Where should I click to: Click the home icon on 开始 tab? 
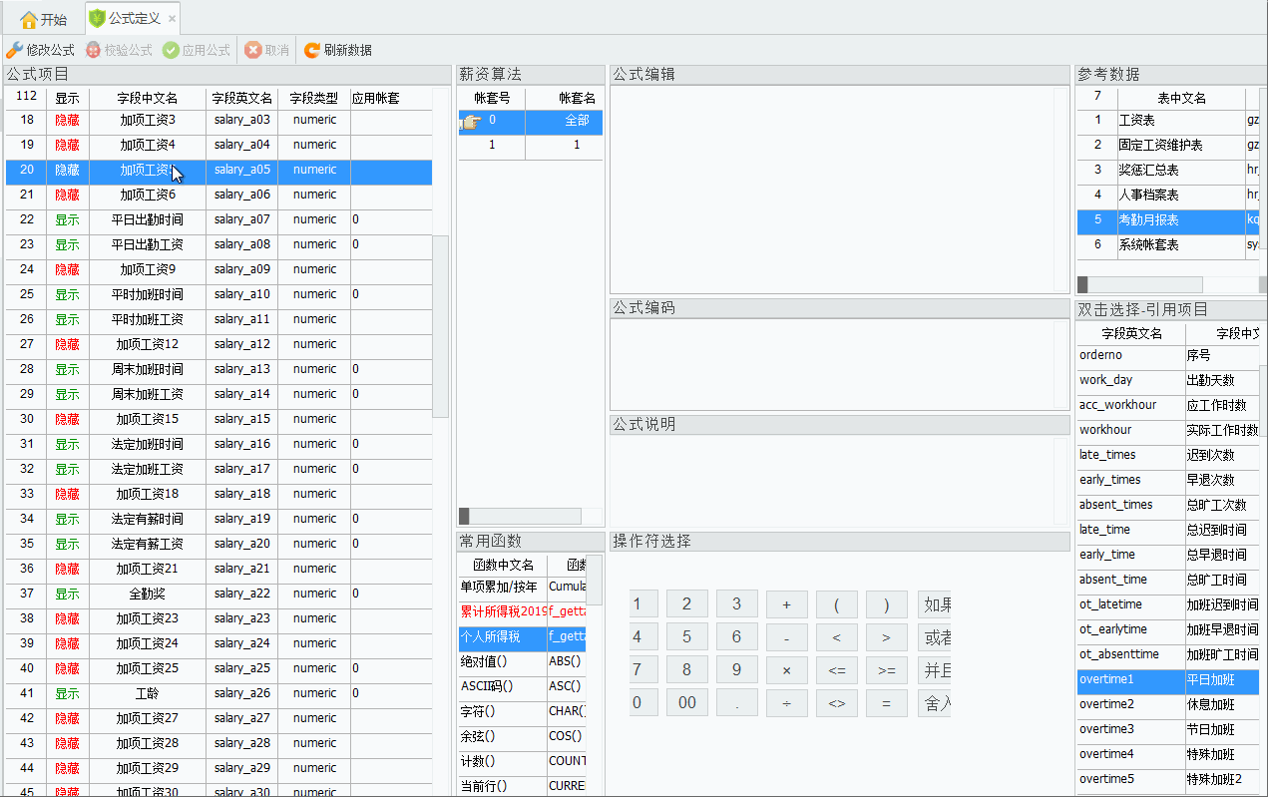pos(29,19)
